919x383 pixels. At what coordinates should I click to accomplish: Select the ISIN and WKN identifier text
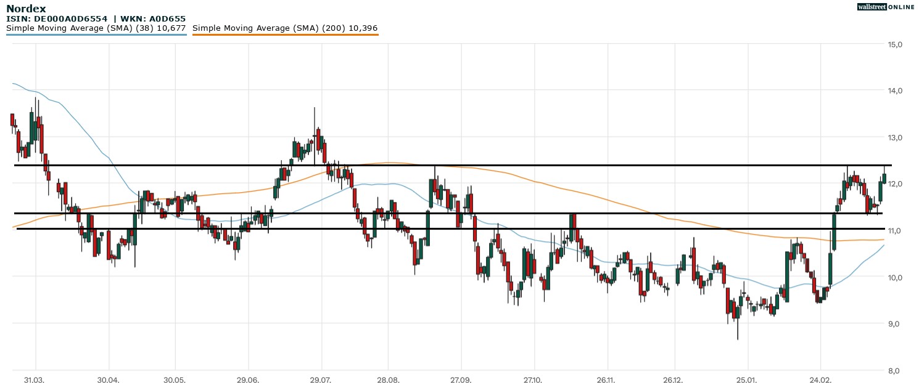pos(96,19)
